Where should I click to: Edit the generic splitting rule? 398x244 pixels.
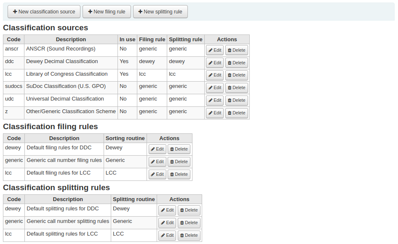point(167,223)
